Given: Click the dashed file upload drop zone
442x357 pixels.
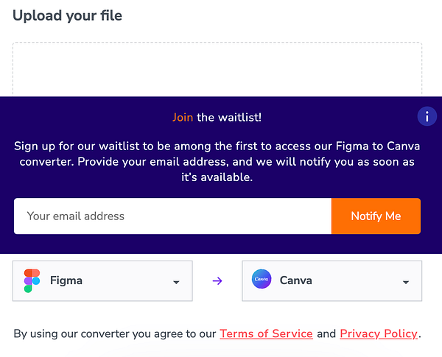Looking at the screenshot, I should (x=217, y=68).
